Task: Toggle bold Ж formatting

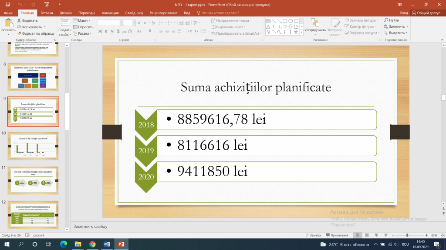Action: click(100, 31)
